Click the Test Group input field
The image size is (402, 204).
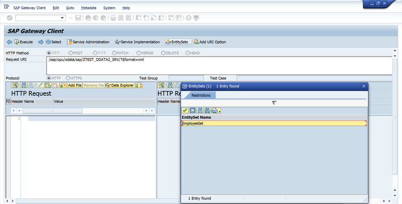click(x=186, y=78)
